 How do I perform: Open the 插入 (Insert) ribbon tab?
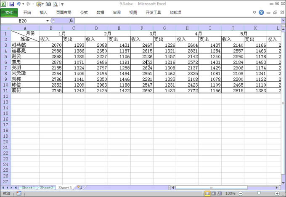click(x=43, y=12)
